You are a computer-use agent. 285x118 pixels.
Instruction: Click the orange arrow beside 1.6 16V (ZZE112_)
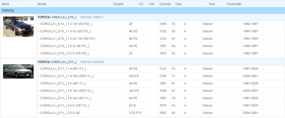[38, 91]
